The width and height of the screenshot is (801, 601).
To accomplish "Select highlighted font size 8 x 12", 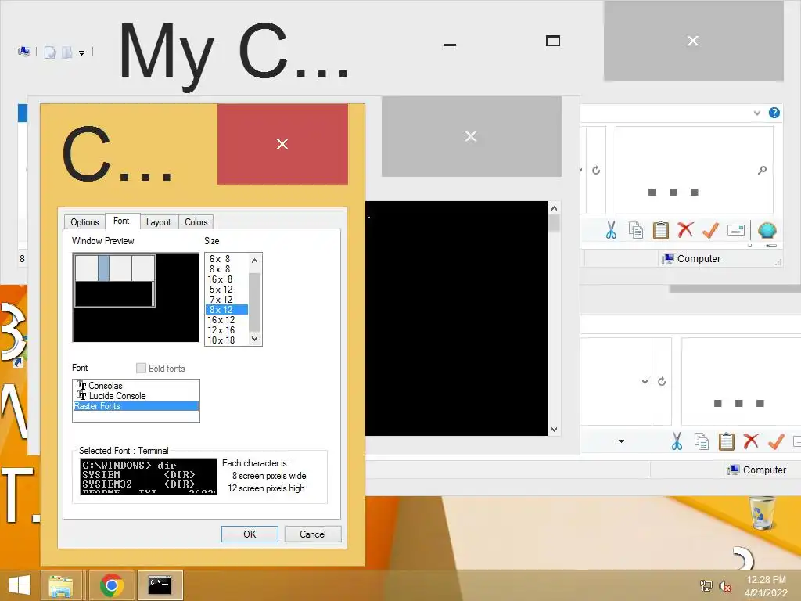I will click(x=227, y=310).
